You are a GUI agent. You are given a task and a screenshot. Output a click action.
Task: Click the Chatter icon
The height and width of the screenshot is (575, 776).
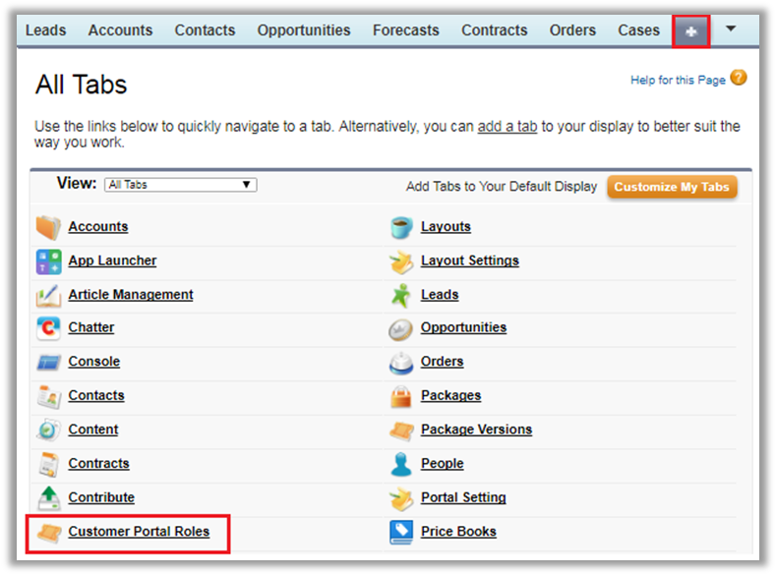pyautogui.click(x=48, y=328)
